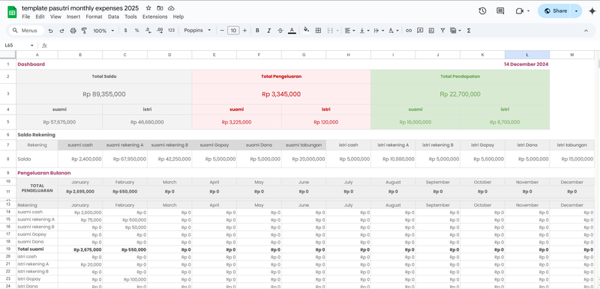This screenshot has height=289, width=600.
Task: Move document with folder icon
Action: pyautogui.click(x=160, y=8)
